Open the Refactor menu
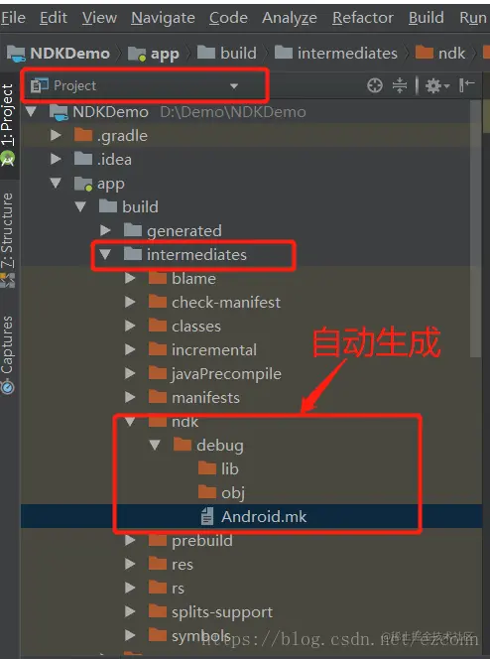The height and width of the screenshot is (659, 490). point(363,18)
